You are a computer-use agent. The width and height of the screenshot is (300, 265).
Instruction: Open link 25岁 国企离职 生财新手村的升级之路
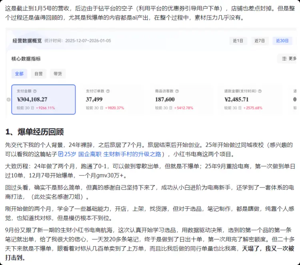pos(112,154)
